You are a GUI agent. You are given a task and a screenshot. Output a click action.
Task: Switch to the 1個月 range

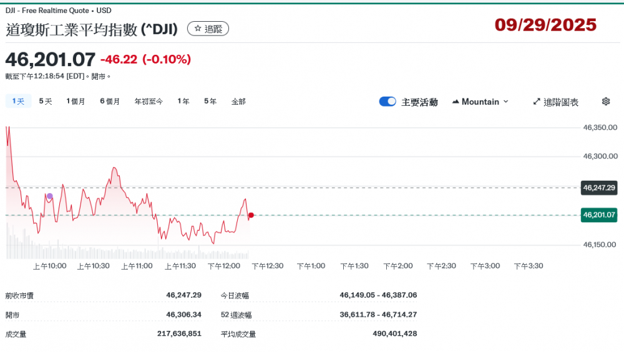(76, 101)
